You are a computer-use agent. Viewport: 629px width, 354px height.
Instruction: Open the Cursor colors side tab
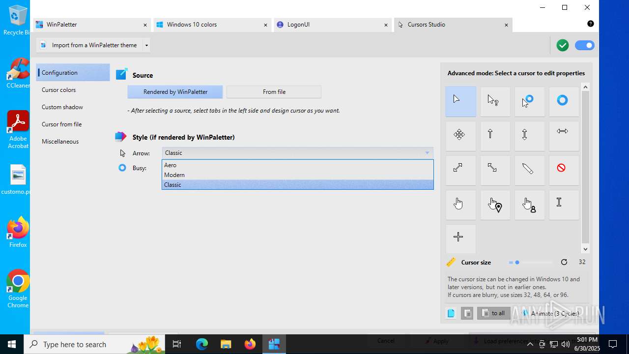tap(73, 90)
